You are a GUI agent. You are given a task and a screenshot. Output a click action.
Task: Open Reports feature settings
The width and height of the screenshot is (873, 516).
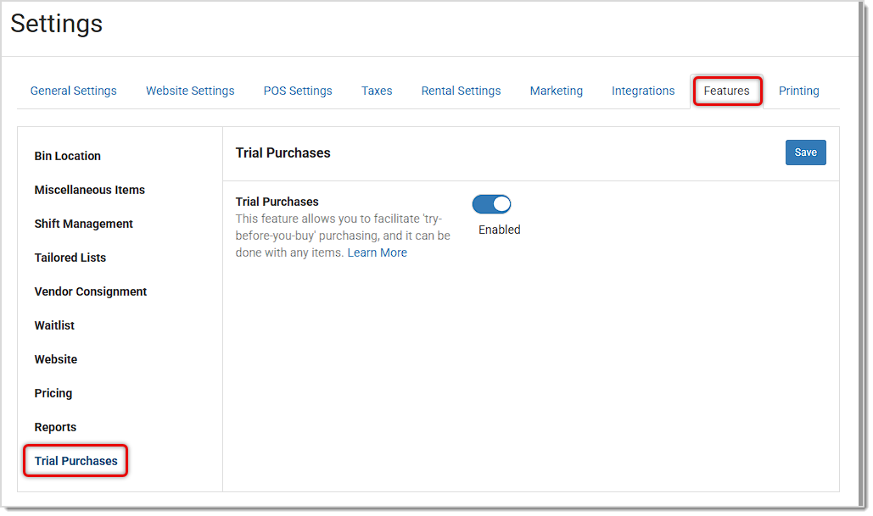click(x=55, y=428)
